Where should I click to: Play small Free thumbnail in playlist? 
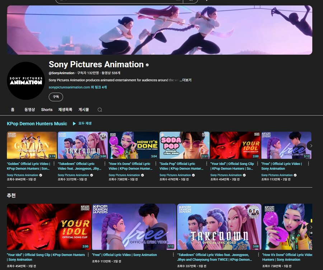[286, 145]
